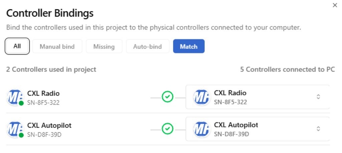Viewport: 342px width, 153px height.
Task: Filter by Auto-bind controllers
Action: pyautogui.click(x=147, y=46)
